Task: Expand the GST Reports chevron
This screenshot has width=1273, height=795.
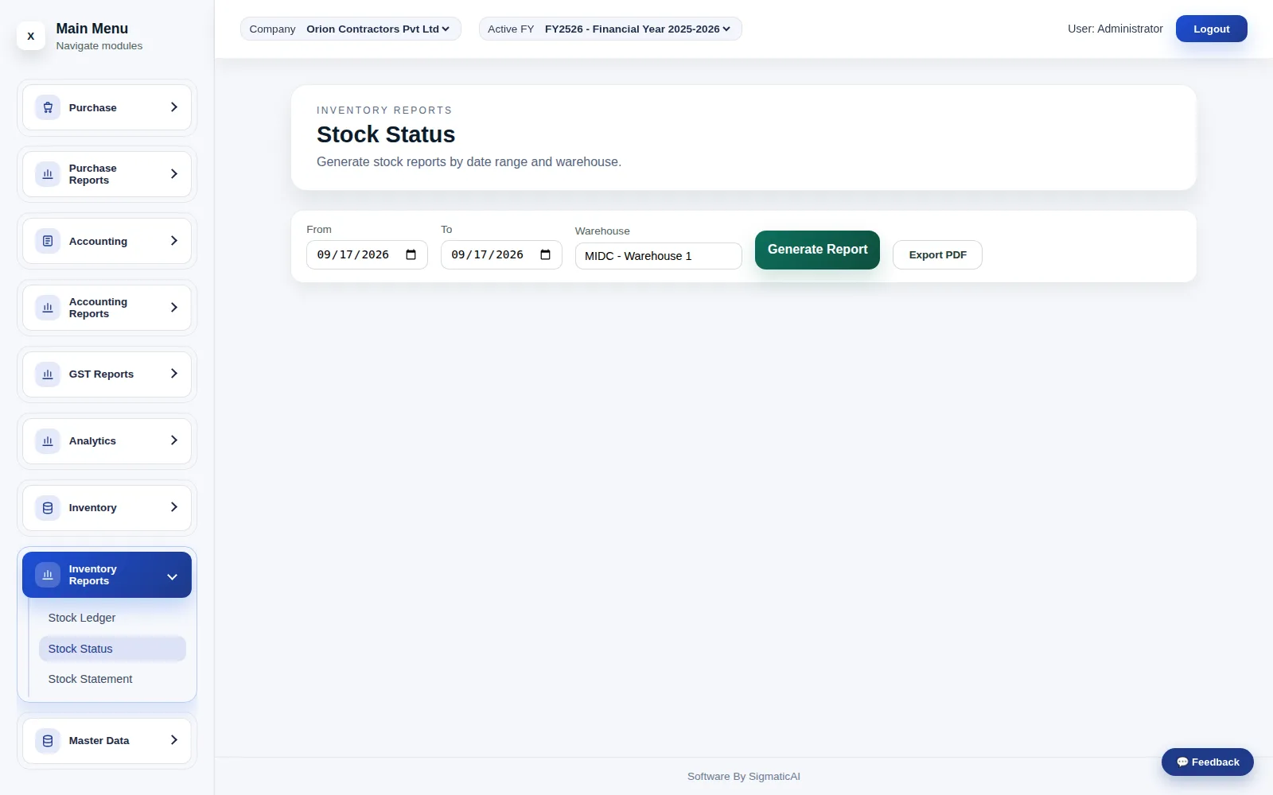Action: (173, 374)
